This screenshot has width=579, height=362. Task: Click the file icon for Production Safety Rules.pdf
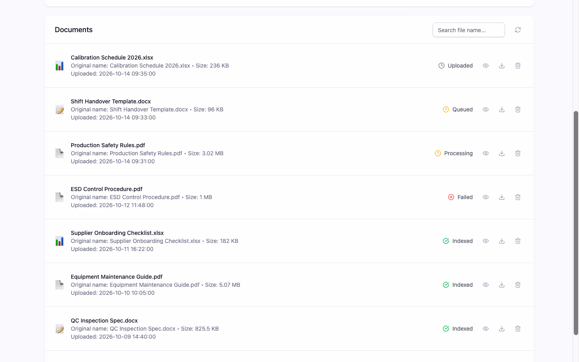pyautogui.click(x=60, y=153)
